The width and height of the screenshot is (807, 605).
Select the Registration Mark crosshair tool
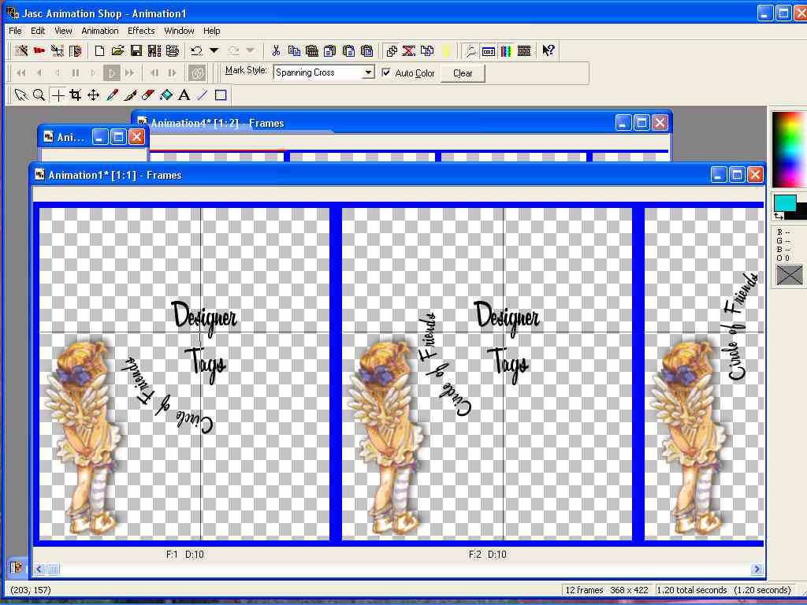58,95
